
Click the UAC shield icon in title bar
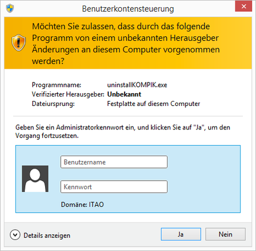pos(10,8)
